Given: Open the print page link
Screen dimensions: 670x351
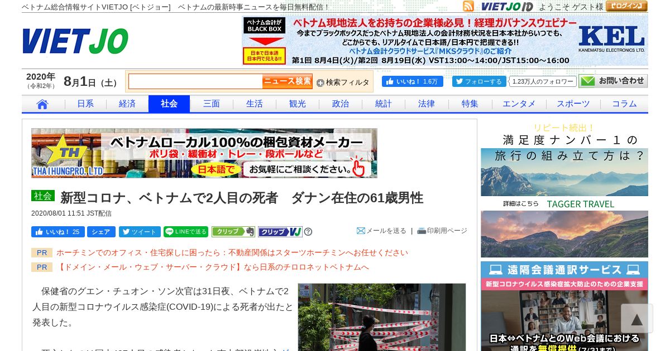Looking at the screenshot, I should pos(442,231).
